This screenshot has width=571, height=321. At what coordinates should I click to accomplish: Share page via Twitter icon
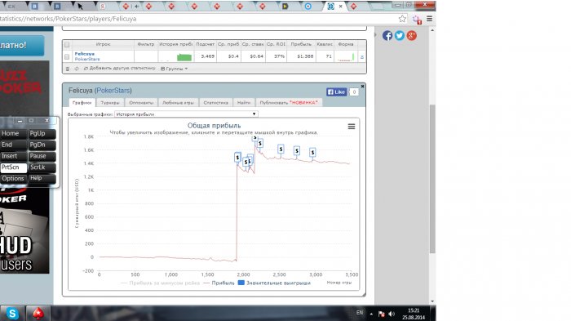coord(400,35)
